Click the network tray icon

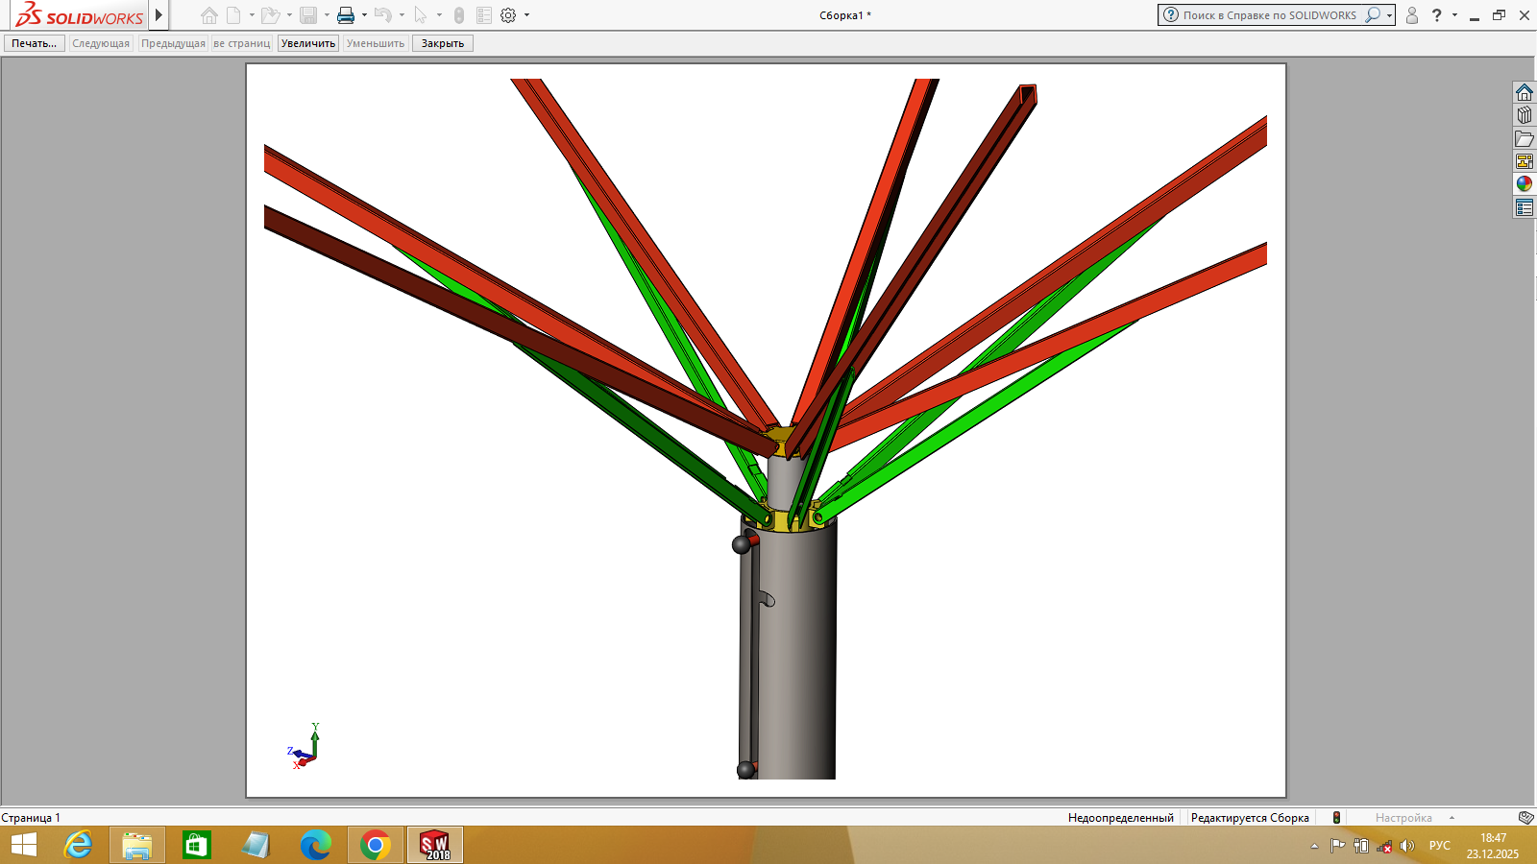pyautogui.click(x=1384, y=846)
